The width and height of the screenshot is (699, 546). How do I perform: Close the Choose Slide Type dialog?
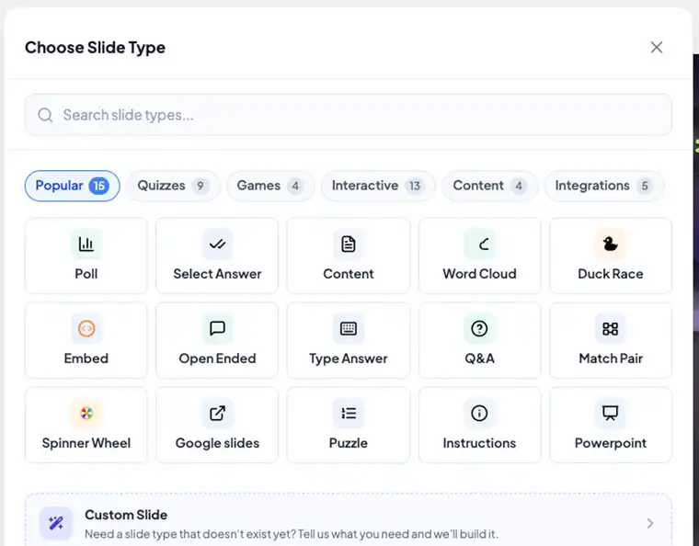coord(656,47)
